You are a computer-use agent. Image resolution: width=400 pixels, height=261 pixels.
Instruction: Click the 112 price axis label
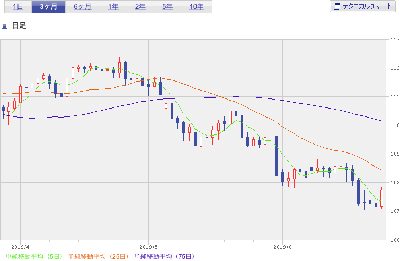pos(395,68)
